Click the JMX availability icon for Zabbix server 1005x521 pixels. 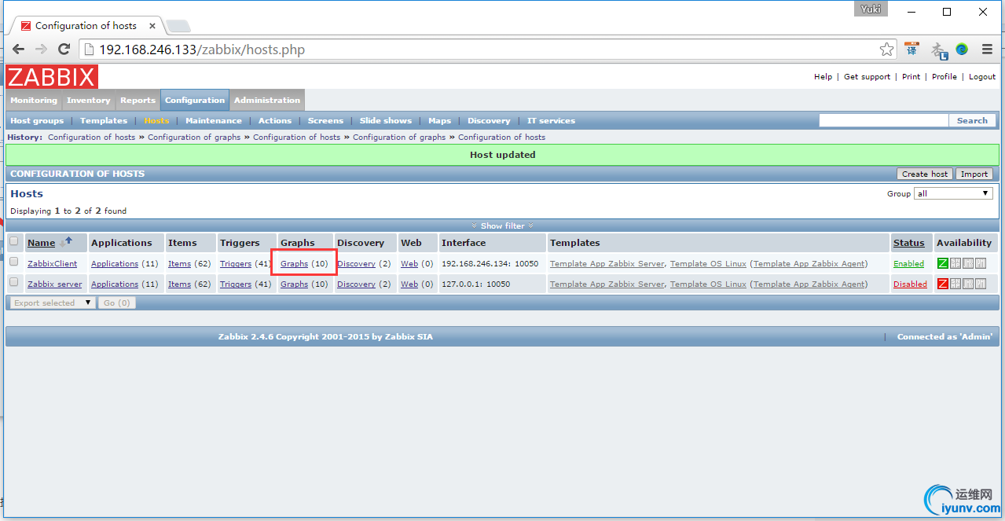(x=968, y=284)
